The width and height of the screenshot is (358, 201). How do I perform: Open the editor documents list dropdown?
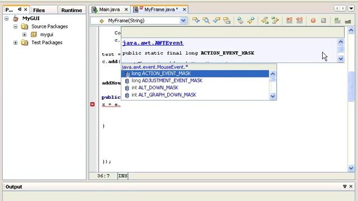click(x=351, y=9)
